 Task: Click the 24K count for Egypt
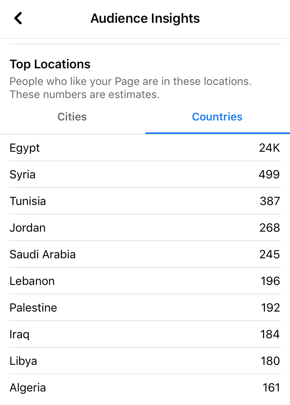[x=269, y=148]
